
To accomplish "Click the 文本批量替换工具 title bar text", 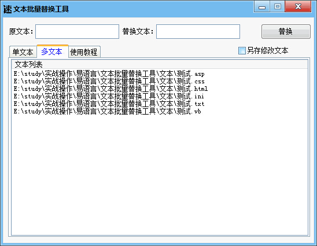I will pyautogui.click(x=41, y=9).
